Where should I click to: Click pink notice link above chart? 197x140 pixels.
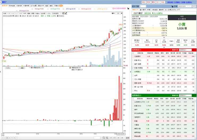pos(119,9)
